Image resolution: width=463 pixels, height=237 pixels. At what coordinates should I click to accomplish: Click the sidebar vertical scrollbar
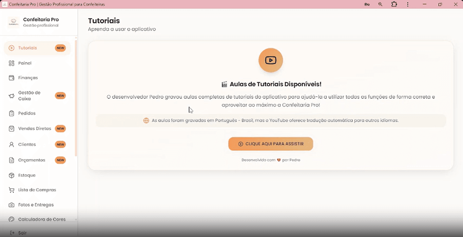[76, 98]
